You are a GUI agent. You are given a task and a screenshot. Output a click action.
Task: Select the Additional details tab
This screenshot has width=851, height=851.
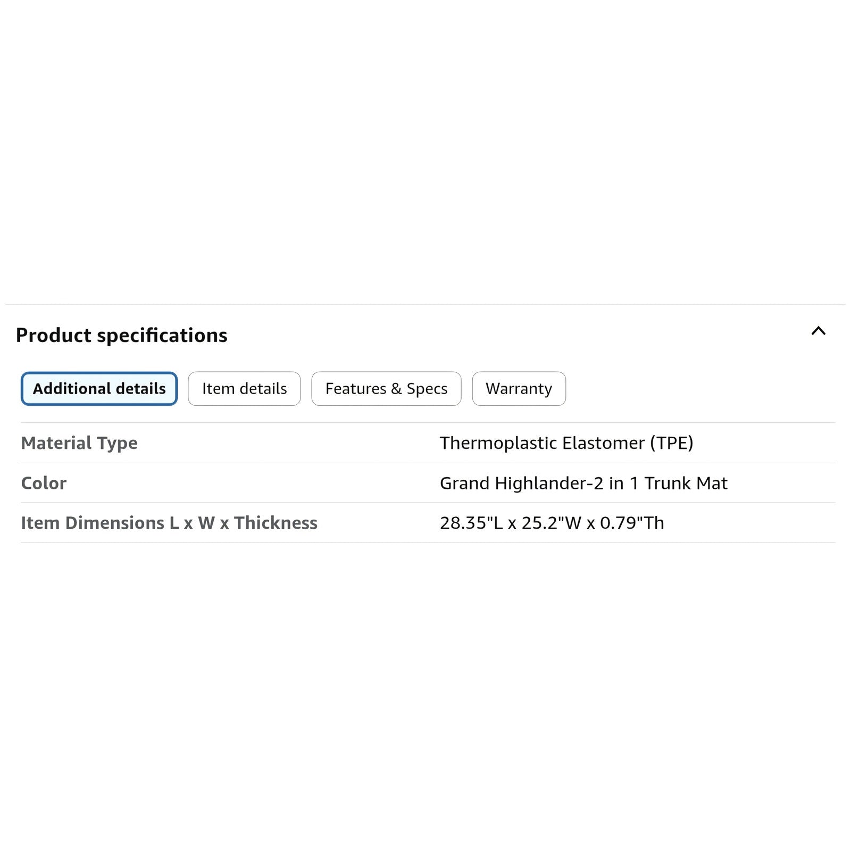pos(99,389)
